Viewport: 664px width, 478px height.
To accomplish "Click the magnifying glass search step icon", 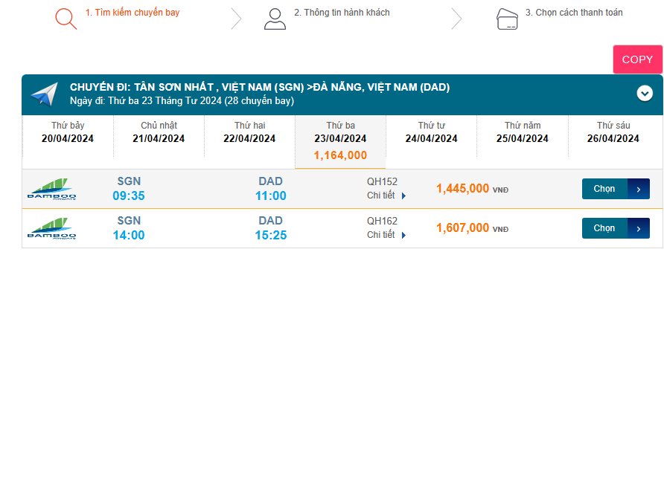I will (x=66, y=19).
